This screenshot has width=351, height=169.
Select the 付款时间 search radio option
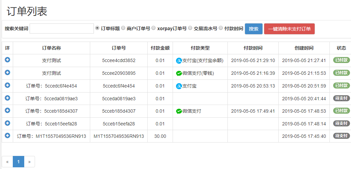221,28
